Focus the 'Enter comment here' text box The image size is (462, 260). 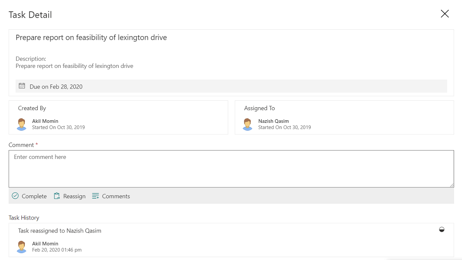[231, 169]
